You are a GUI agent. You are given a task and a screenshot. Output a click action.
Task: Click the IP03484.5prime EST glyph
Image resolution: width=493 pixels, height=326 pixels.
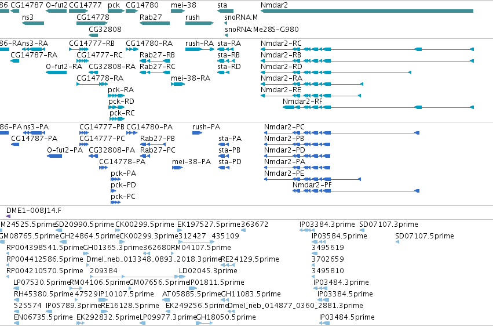324,323
